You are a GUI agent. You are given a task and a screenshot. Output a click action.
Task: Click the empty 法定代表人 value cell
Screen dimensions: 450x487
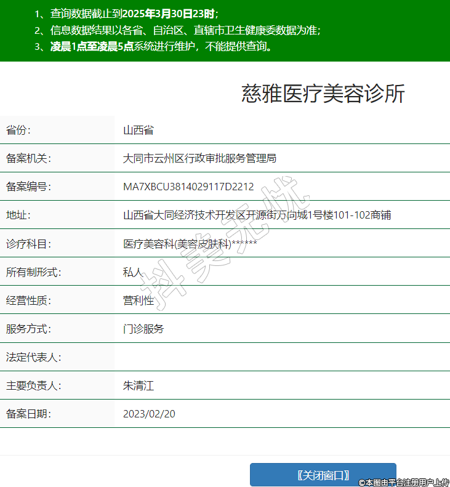(x=282, y=357)
